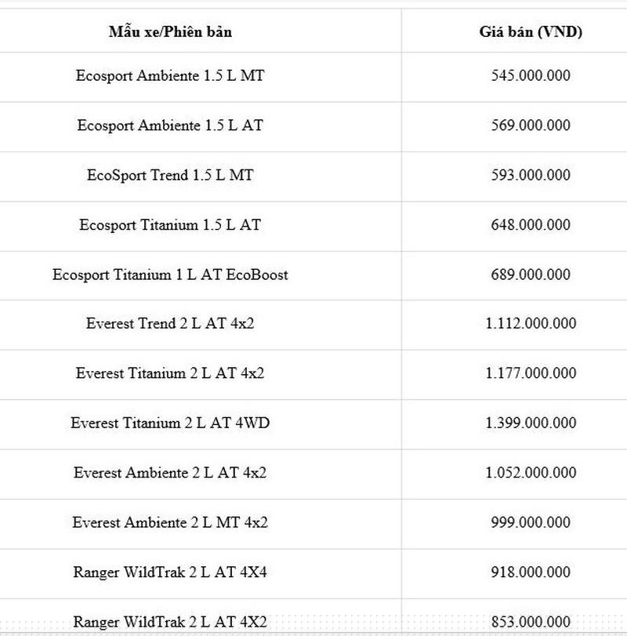The image size is (627, 636).
Task: Select the Everest Trend 2 L AT 4x2 cell
Action: [x=170, y=324]
